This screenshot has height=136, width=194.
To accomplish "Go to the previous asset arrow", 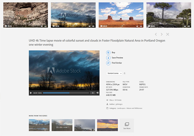I will [156, 34].
